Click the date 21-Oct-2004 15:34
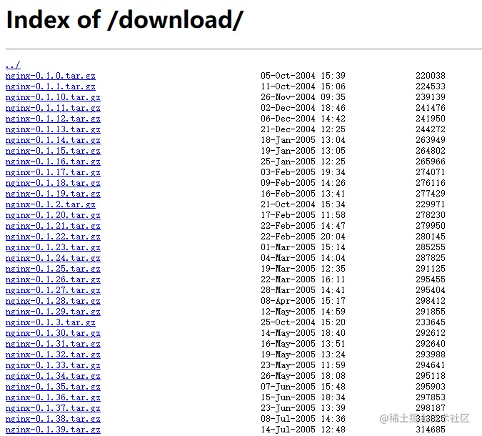This screenshot has width=482, height=436. pos(303,204)
